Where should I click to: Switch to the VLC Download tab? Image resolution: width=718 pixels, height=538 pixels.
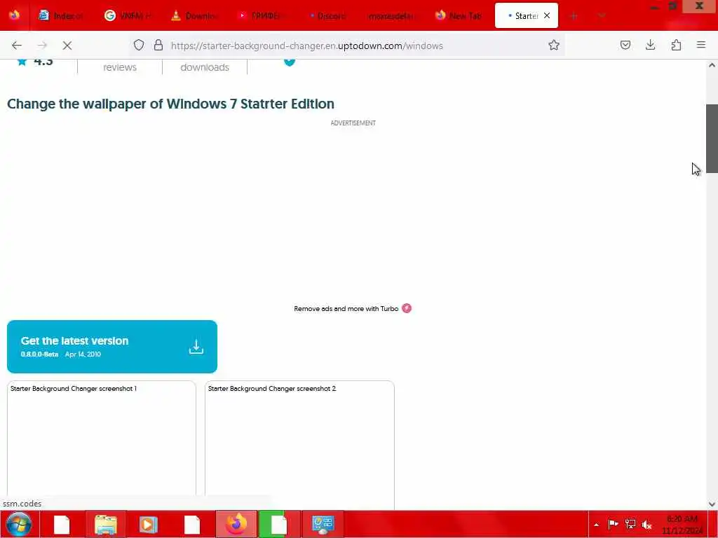click(x=194, y=16)
